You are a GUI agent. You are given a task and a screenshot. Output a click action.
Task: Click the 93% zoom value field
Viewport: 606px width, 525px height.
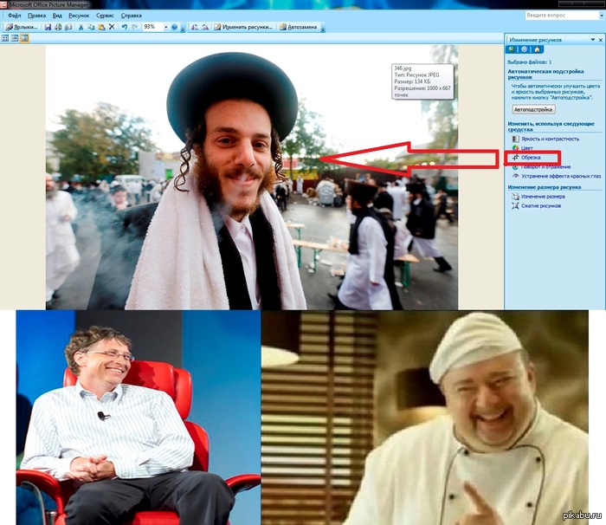152,27
